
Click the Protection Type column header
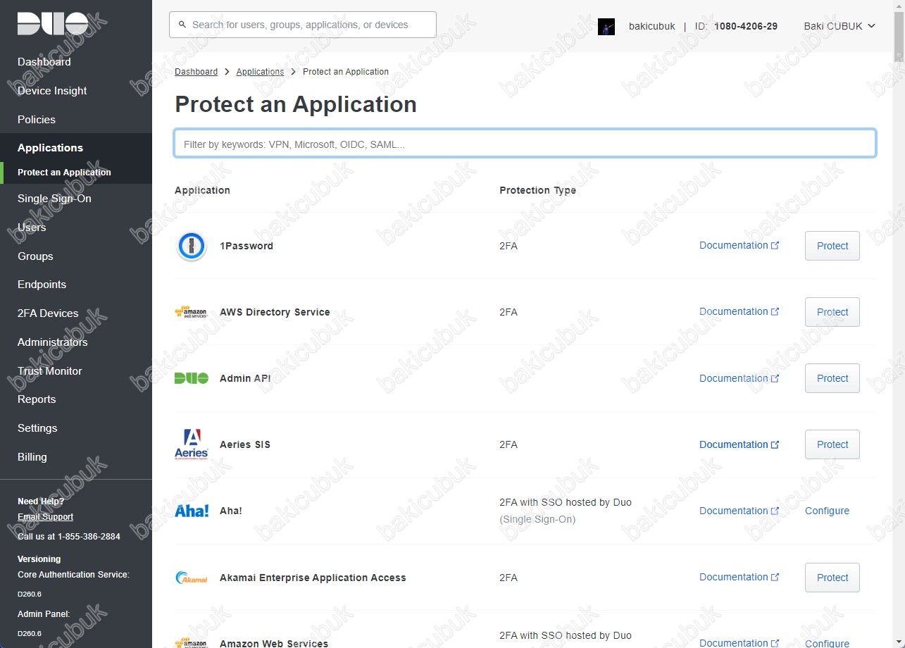coord(537,190)
